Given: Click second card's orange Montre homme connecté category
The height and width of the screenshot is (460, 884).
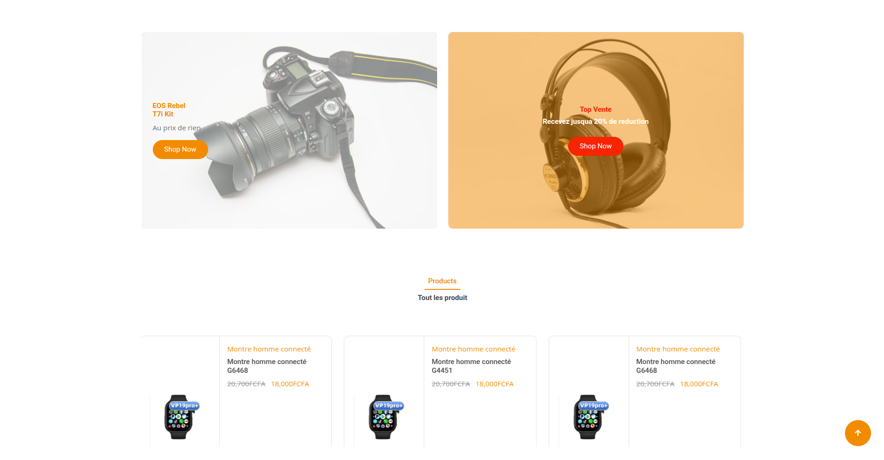Looking at the screenshot, I should pyautogui.click(x=473, y=349).
